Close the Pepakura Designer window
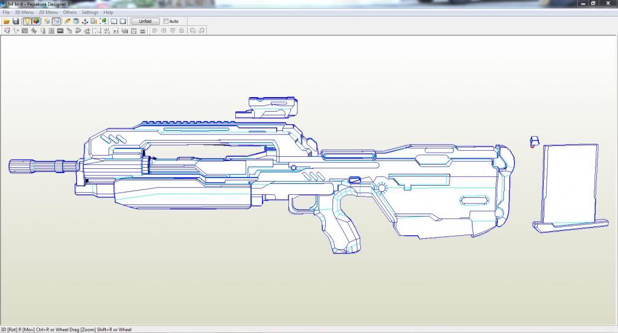 (x=608, y=4)
